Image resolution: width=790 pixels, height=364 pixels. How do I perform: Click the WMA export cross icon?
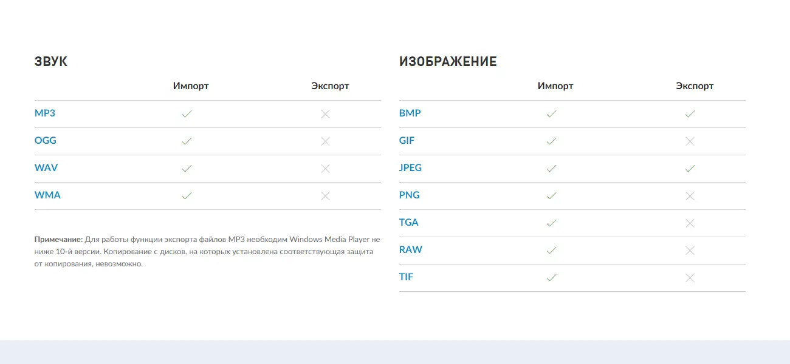(325, 196)
